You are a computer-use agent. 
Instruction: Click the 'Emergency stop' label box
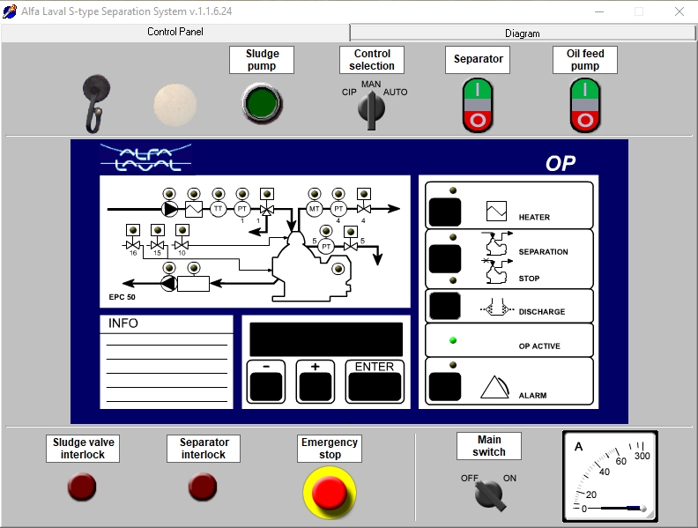tap(330, 449)
